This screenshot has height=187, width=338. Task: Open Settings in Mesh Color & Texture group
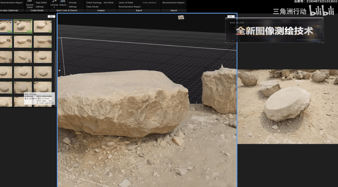(73, 7)
